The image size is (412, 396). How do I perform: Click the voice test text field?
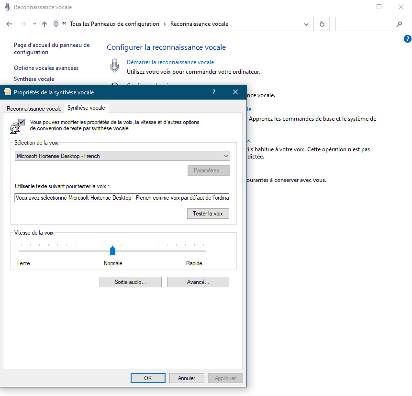(122, 198)
